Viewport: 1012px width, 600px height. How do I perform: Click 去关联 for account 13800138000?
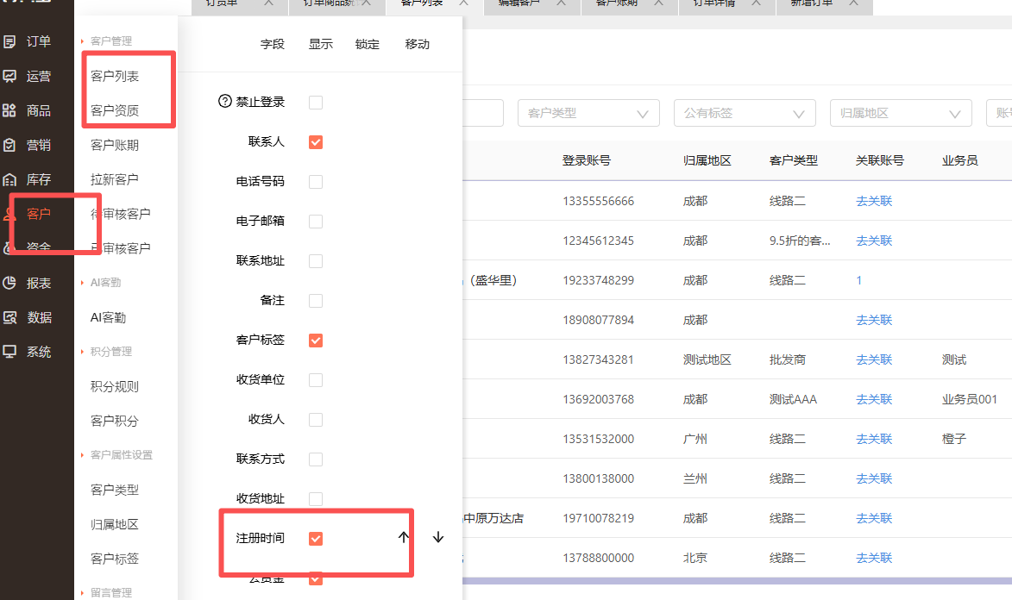pos(874,478)
